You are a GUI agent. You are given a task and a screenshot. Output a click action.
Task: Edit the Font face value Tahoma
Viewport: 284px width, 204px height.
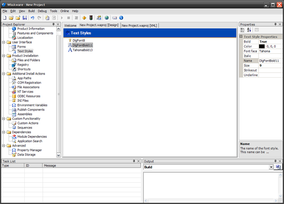tap(270, 51)
